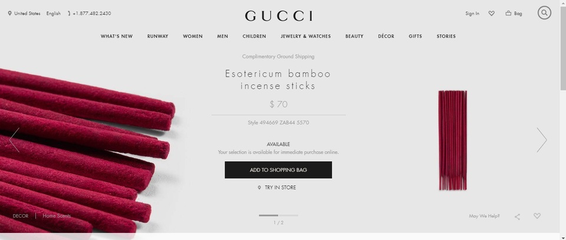
Task: Click Add to Shopping Bag button
Action: [x=278, y=170]
